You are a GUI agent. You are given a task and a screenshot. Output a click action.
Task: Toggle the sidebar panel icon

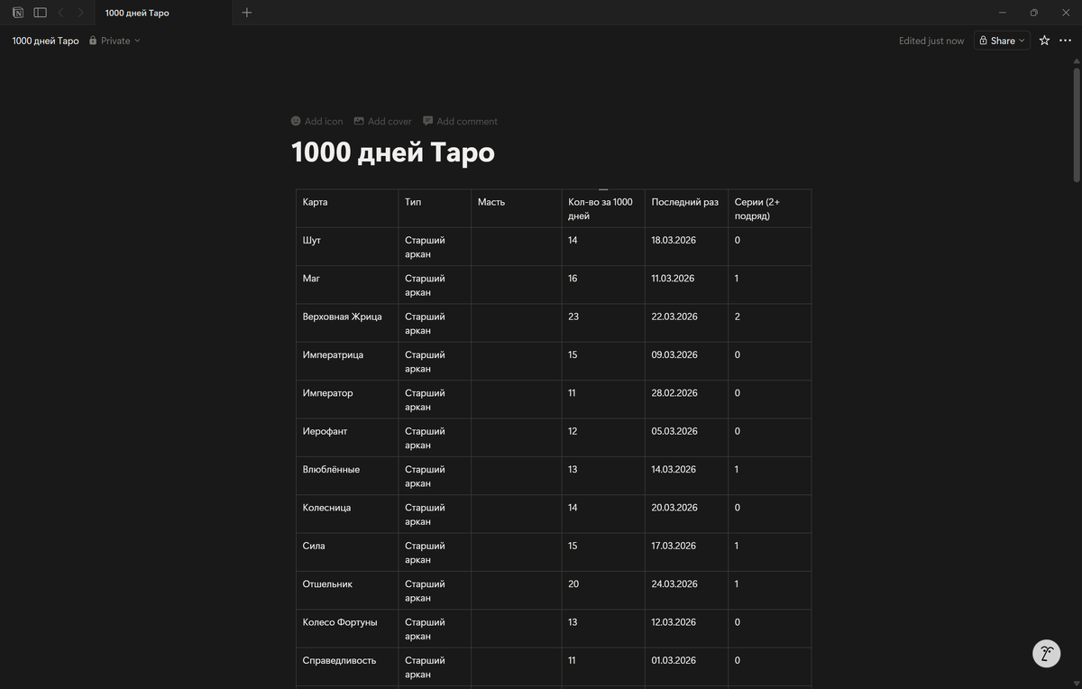point(40,13)
